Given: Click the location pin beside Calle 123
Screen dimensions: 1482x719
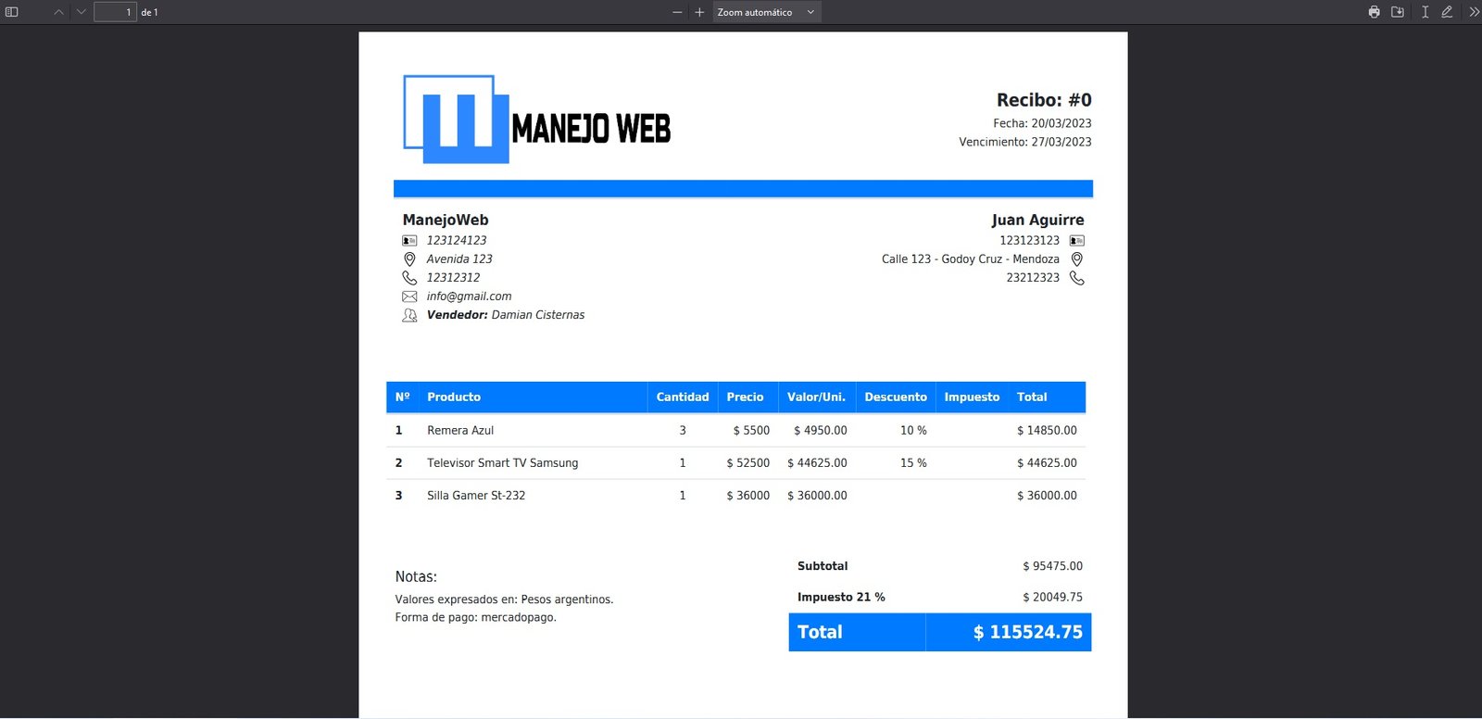Looking at the screenshot, I should click(1076, 259).
